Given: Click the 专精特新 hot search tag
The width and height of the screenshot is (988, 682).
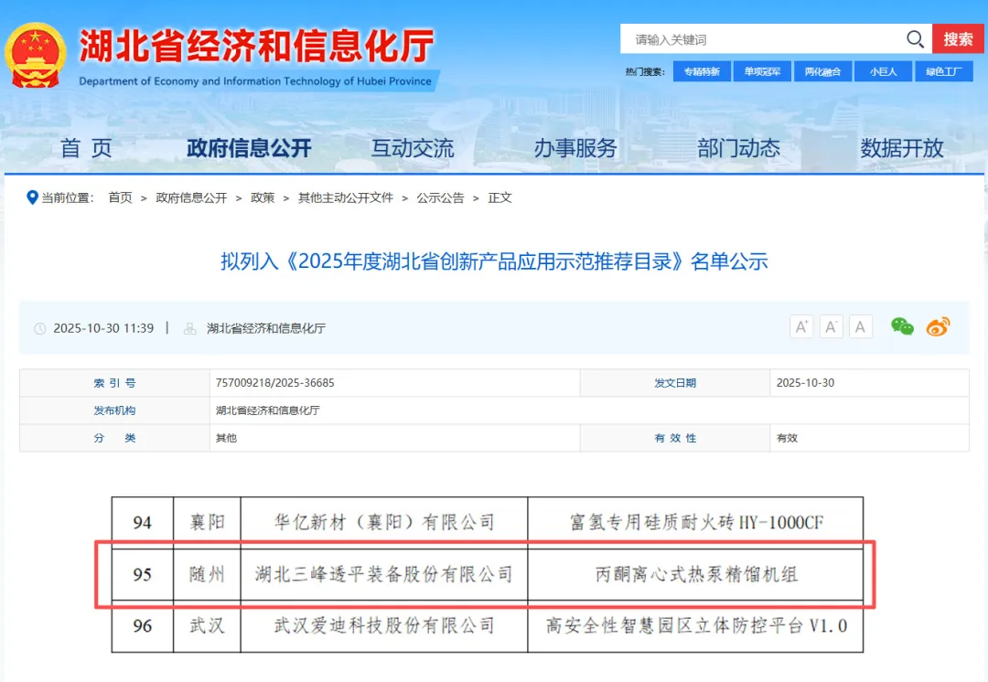Looking at the screenshot, I should pyautogui.click(x=702, y=71).
